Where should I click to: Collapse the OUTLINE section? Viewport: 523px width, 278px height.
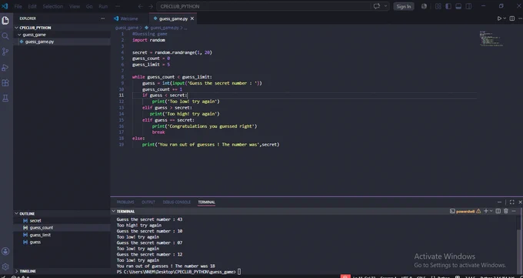tap(16, 213)
